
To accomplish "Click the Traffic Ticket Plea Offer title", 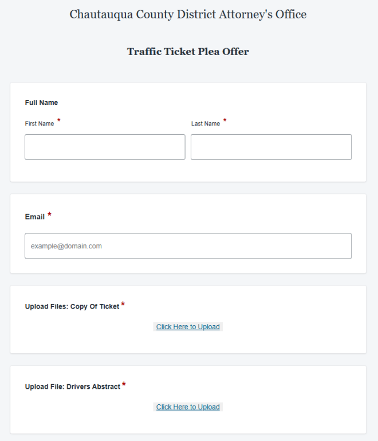I will [x=188, y=52].
